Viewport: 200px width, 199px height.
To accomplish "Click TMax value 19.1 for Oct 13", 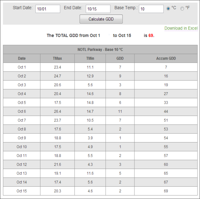I will 57,173.
